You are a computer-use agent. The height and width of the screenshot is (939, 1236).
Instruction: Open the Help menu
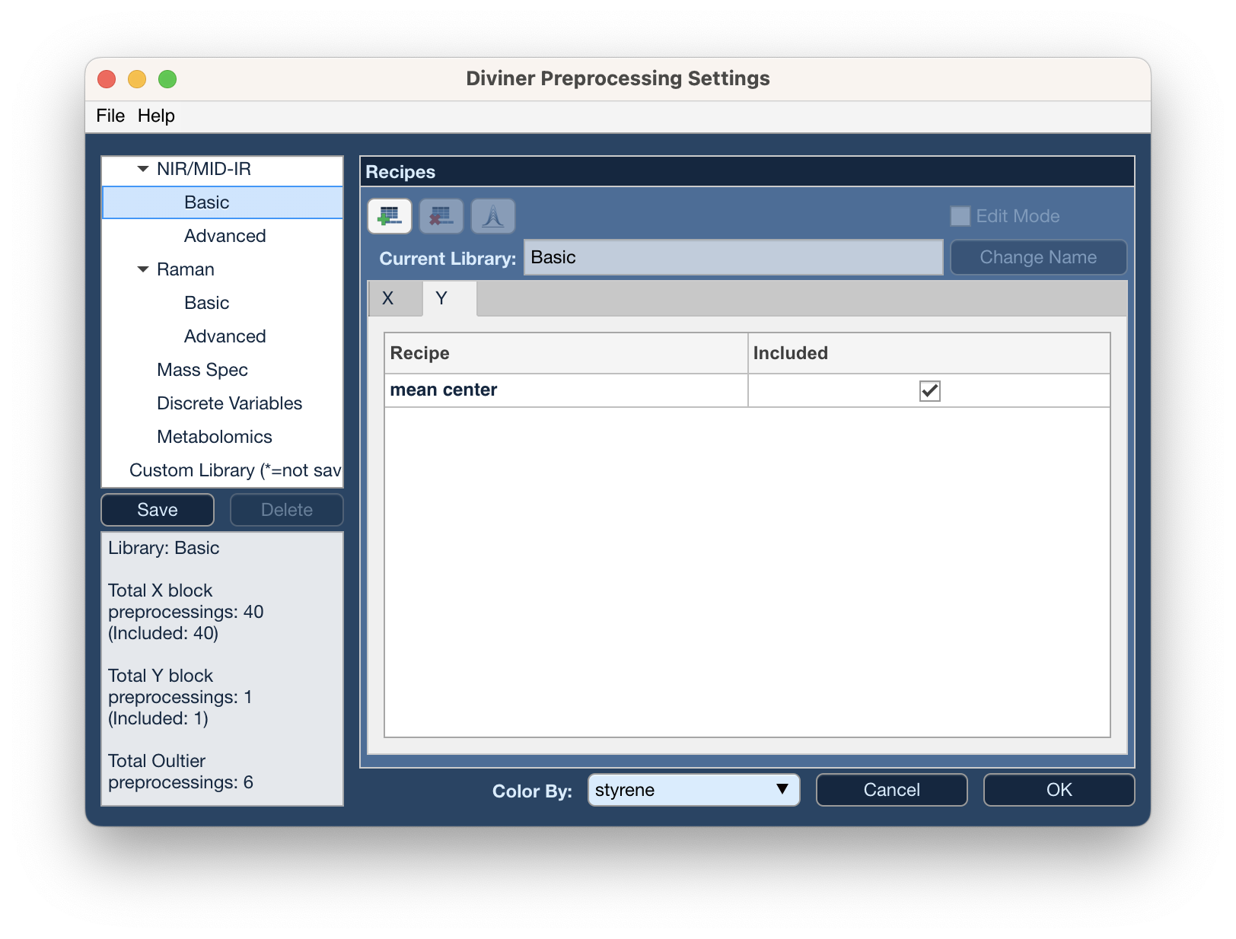(156, 116)
